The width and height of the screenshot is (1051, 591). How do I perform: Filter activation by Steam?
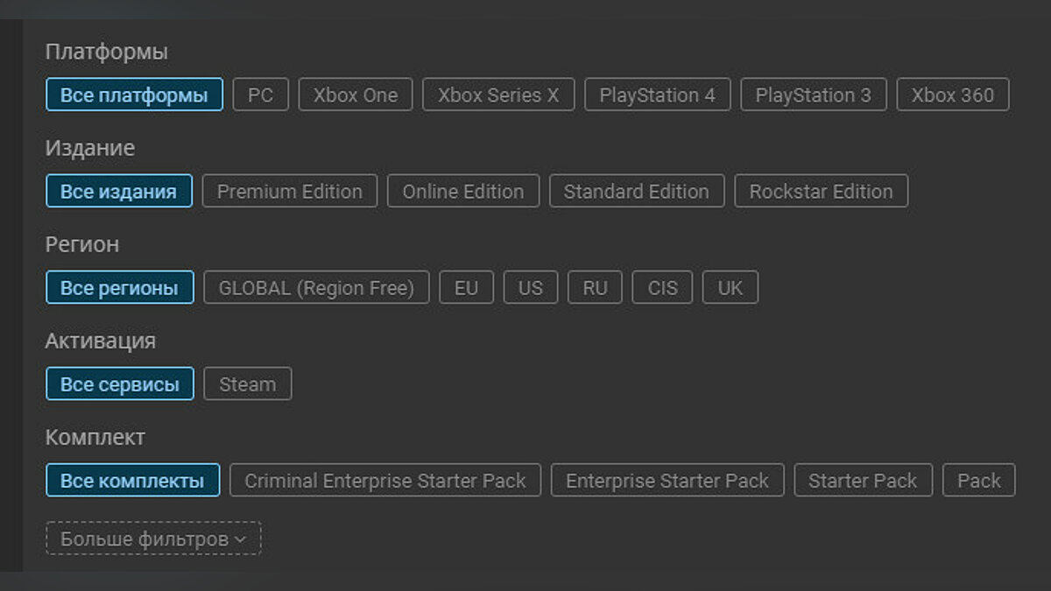coord(248,384)
